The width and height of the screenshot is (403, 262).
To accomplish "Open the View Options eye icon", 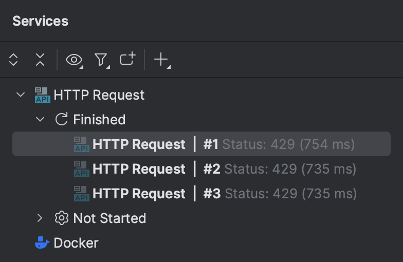I will point(74,60).
